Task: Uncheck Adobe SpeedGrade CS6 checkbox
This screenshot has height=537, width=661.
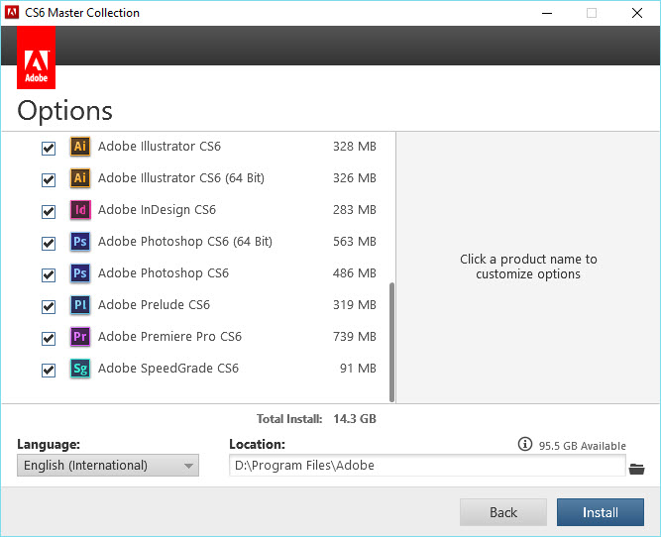Action: pyautogui.click(x=49, y=371)
